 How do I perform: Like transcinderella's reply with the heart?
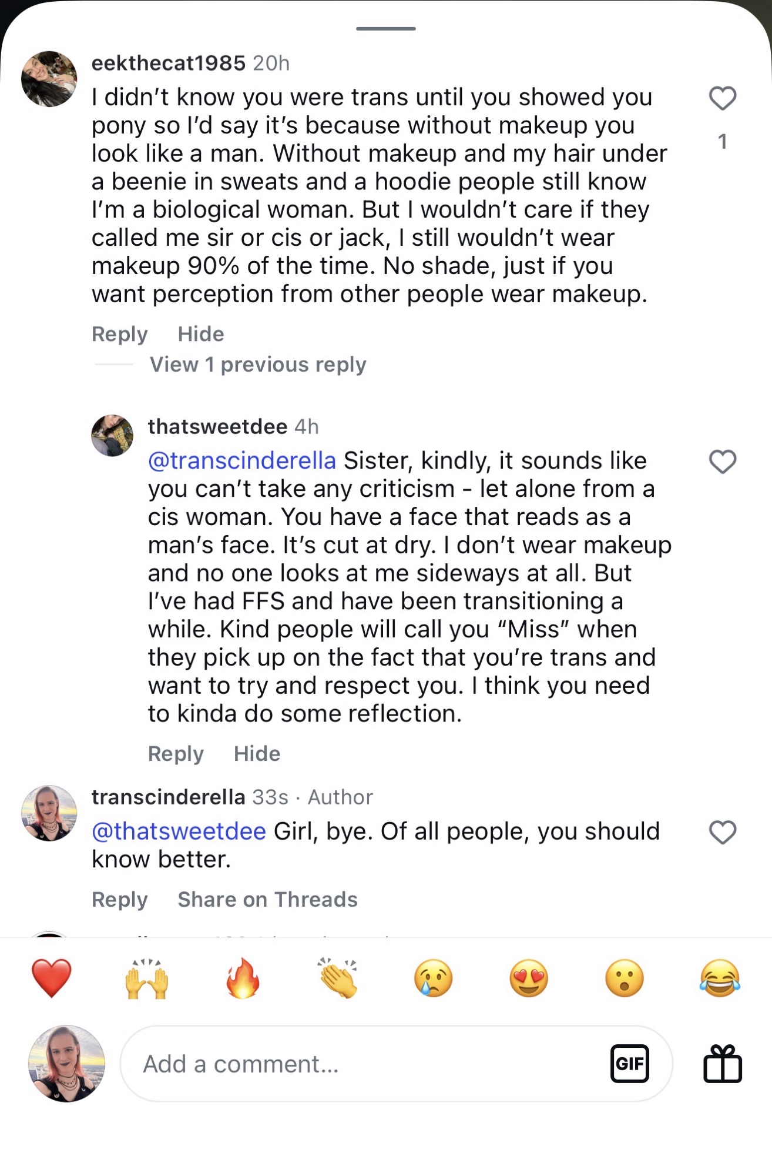pyautogui.click(x=722, y=832)
